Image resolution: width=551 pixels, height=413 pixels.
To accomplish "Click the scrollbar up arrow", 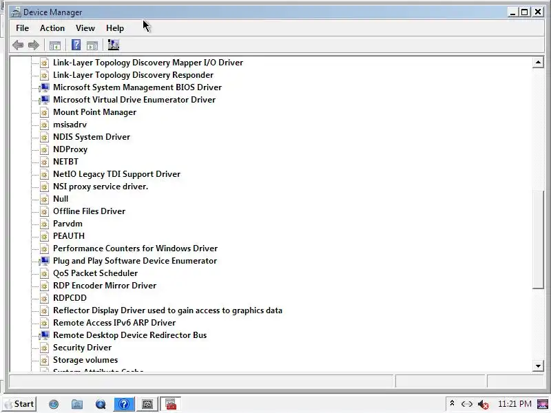I will (x=538, y=63).
